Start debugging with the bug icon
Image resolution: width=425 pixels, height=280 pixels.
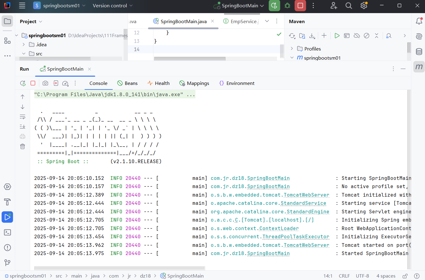[287, 5]
